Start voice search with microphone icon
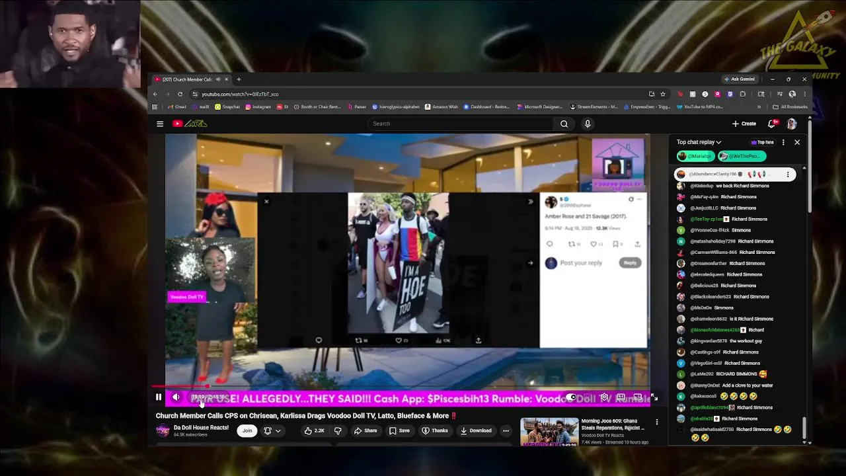Screen dimensions: 846x476 [x=588, y=124]
